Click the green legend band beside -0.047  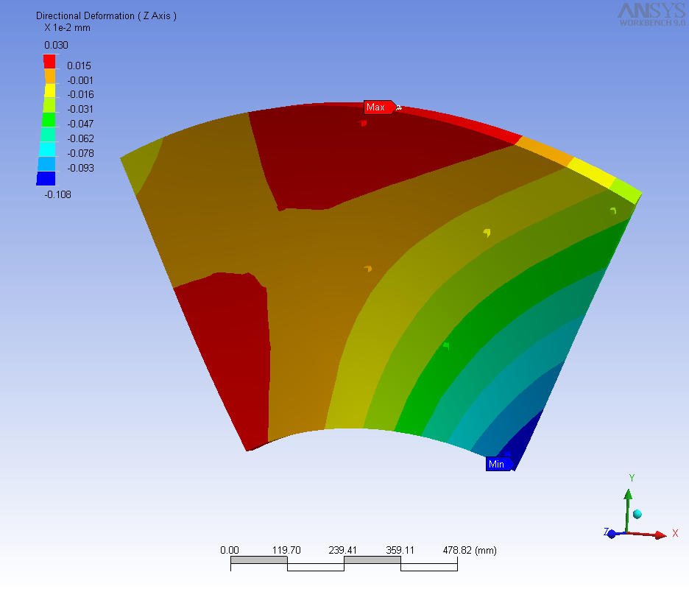pos(49,119)
